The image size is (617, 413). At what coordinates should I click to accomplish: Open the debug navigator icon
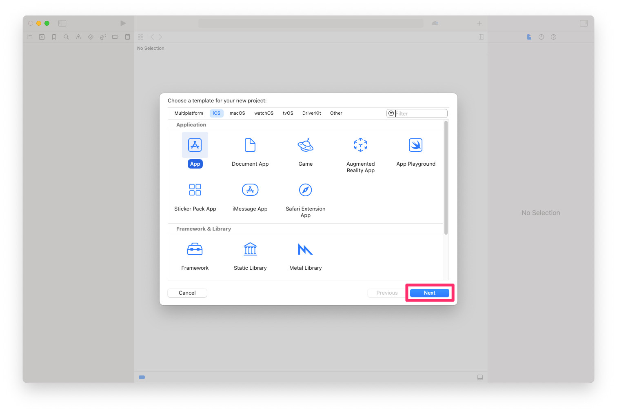tap(103, 37)
